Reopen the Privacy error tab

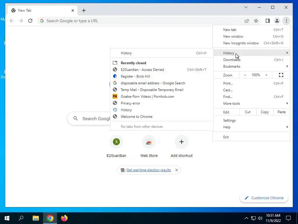click(162, 103)
